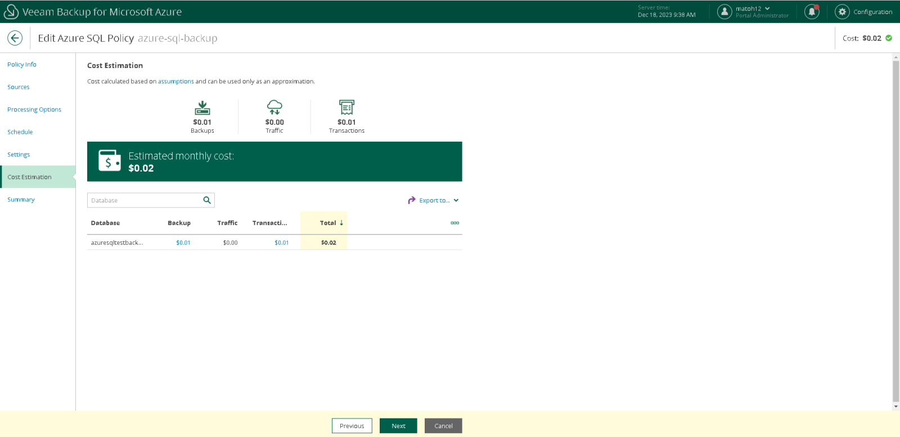
Task: Go to Policy Info step
Action: tap(22, 65)
